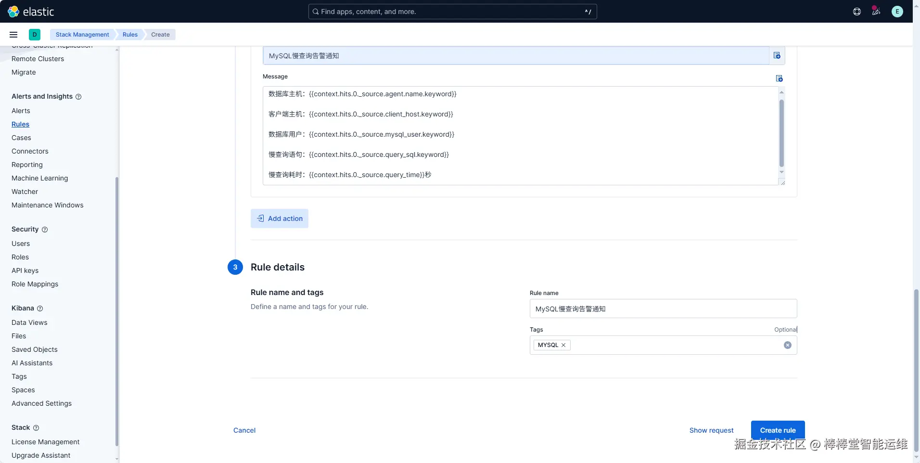Show Security section help tooltip
The image size is (920, 463).
pyautogui.click(x=45, y=230)
